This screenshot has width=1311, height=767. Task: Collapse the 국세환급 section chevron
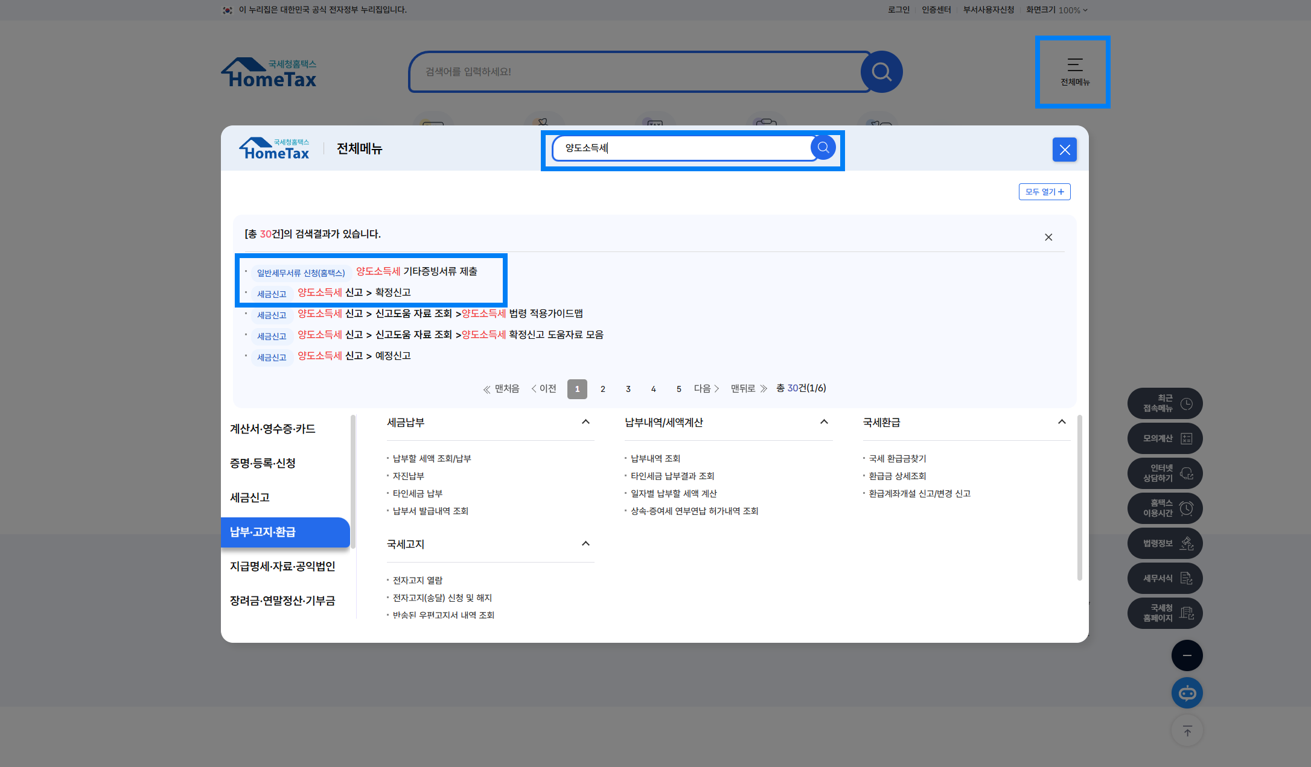(x=1062, y=422)
